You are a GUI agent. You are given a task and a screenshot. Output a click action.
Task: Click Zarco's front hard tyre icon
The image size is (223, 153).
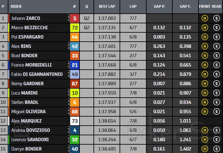point(205,18)
